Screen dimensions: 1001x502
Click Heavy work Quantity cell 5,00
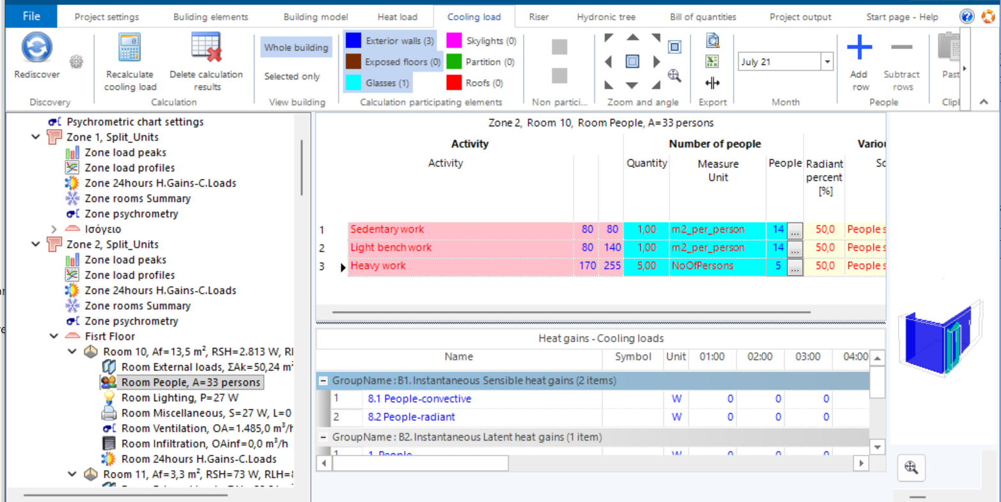pyautogui.click(x=646, y=266)
